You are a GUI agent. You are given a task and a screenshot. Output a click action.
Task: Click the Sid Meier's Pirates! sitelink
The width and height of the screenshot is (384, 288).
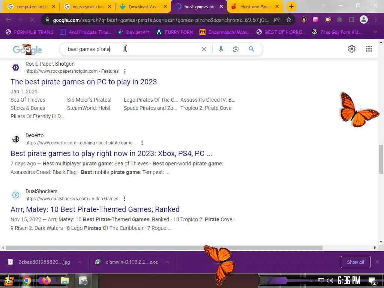89,100
